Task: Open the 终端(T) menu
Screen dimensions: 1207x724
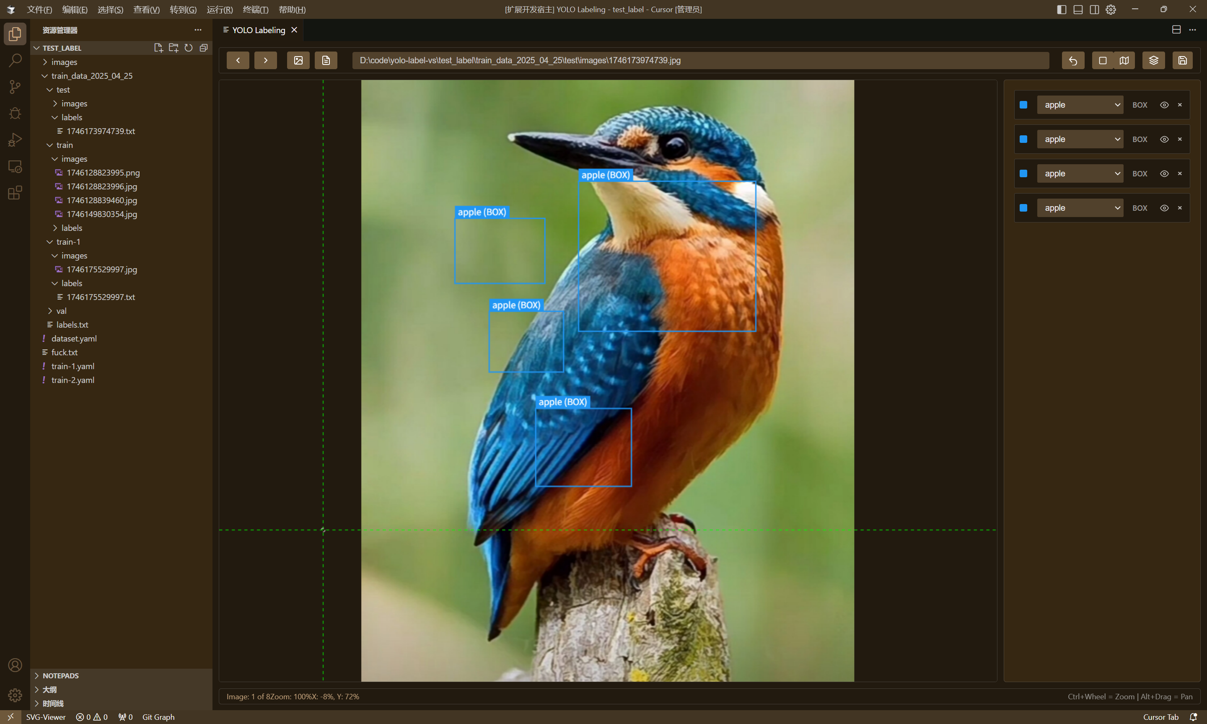Action: pos(255,9)
